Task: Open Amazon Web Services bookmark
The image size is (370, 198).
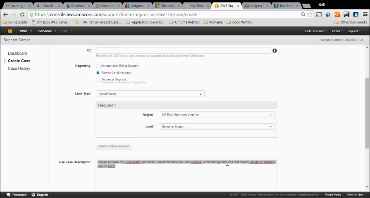Action: point(51,22)
